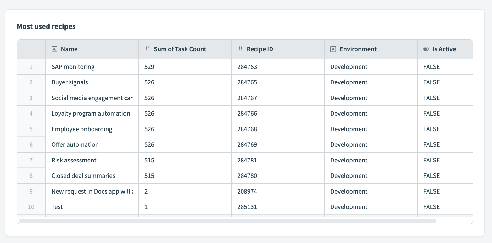Click the toggle icon beside Is Active header
The image size is (492, 243).
(x=426, y=49)
